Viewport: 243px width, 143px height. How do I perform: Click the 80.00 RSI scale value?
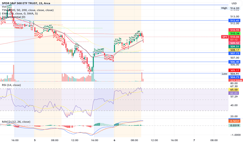[x=234, y=83]
